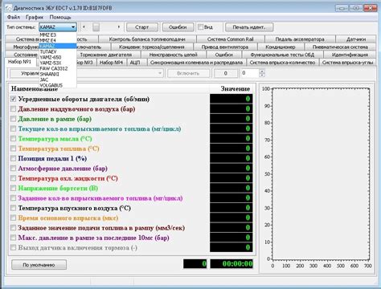
Task: Switch to Торможение двигателя tab
Action: (106, 55)
